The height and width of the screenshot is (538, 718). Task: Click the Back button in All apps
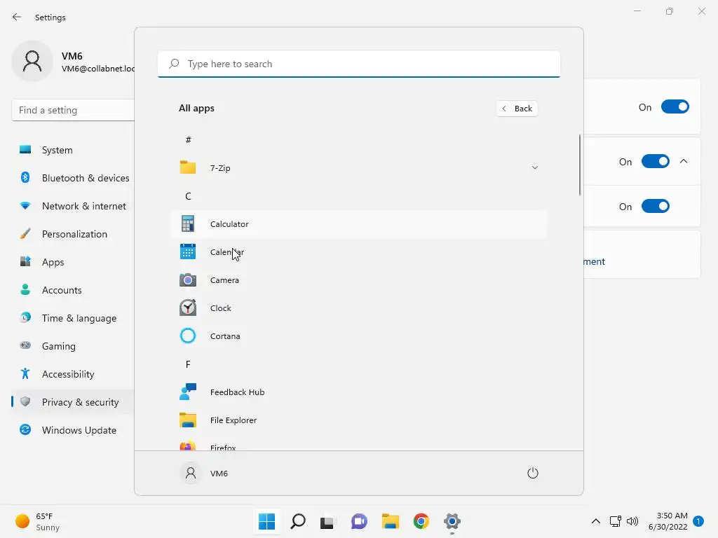[x=517, y=109]
